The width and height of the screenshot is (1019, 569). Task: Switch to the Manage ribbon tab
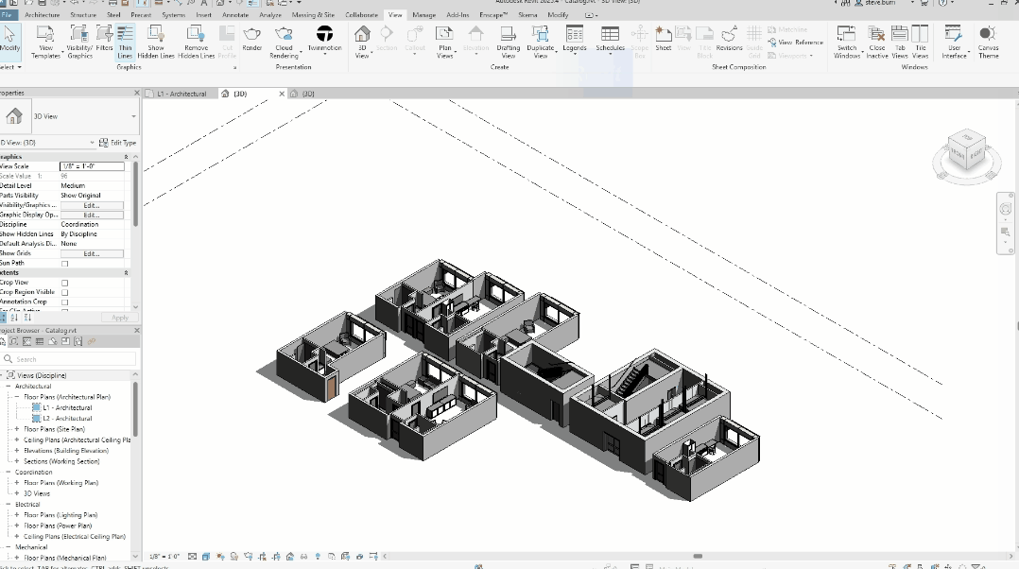(x=423, y=14)
